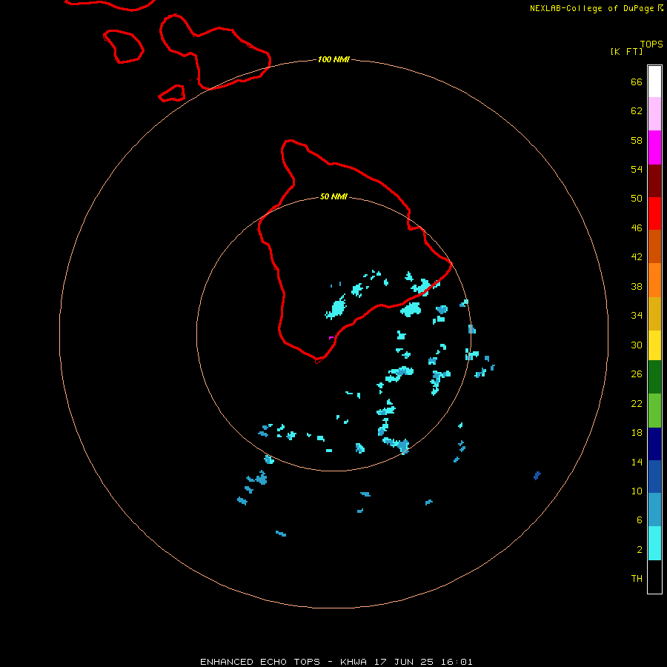Click the 54 legend value
The width and height of the screenshot is (667, 667).
[x=637, y=169]
